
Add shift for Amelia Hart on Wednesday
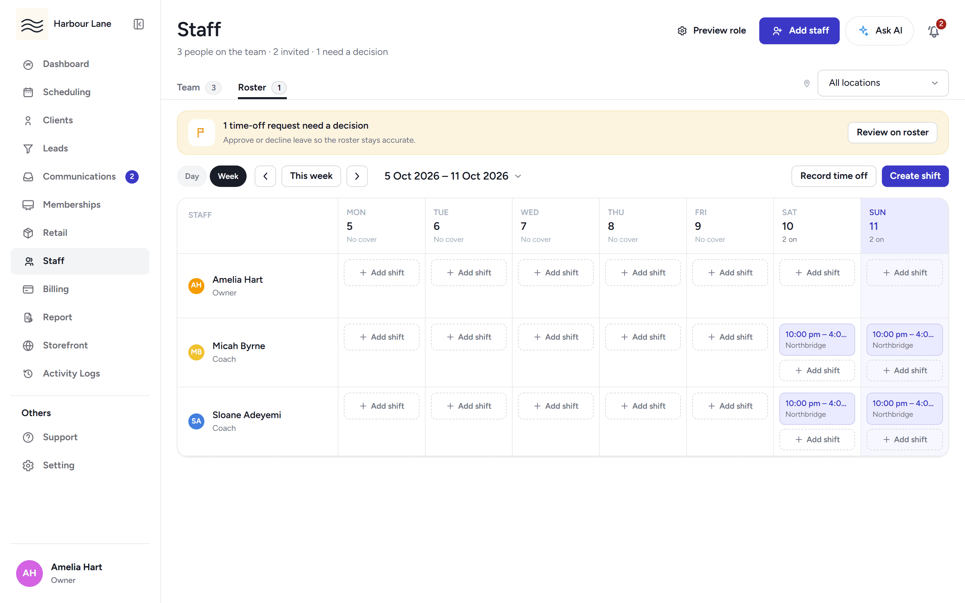pos(556,273)
